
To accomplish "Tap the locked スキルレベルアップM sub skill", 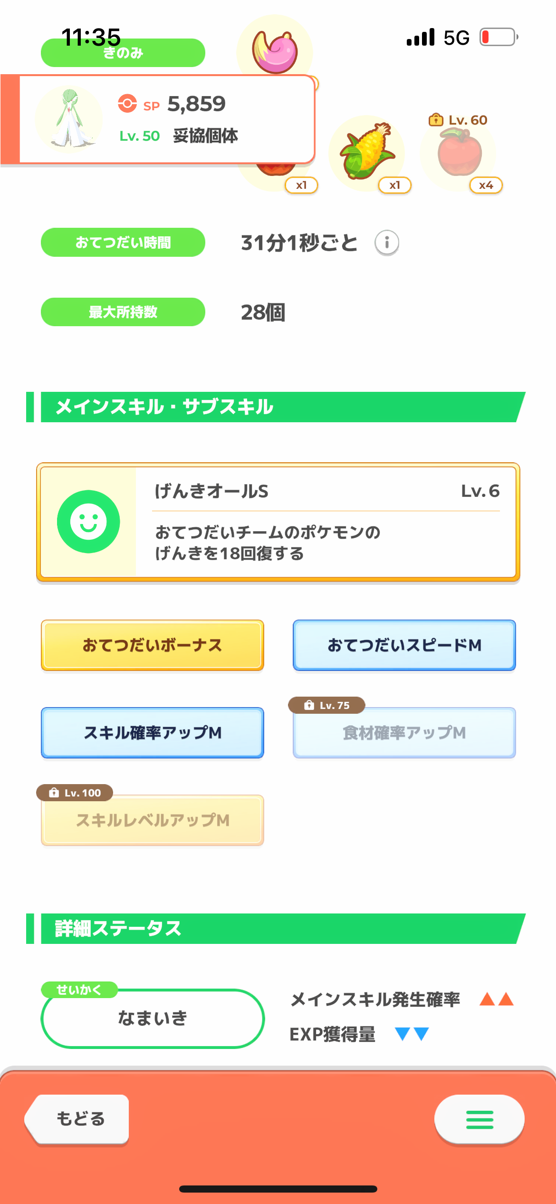I will [x=153, y=820].
